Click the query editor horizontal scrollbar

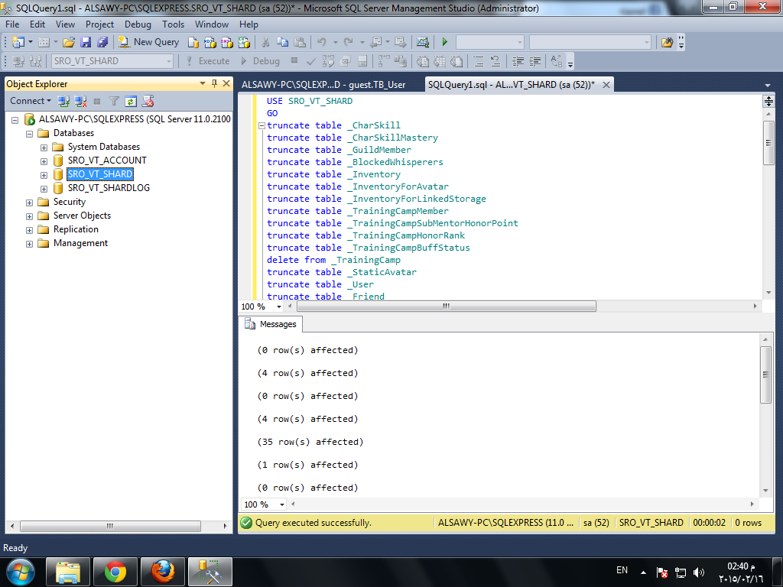pyautogui.click(x=446, y=306)
